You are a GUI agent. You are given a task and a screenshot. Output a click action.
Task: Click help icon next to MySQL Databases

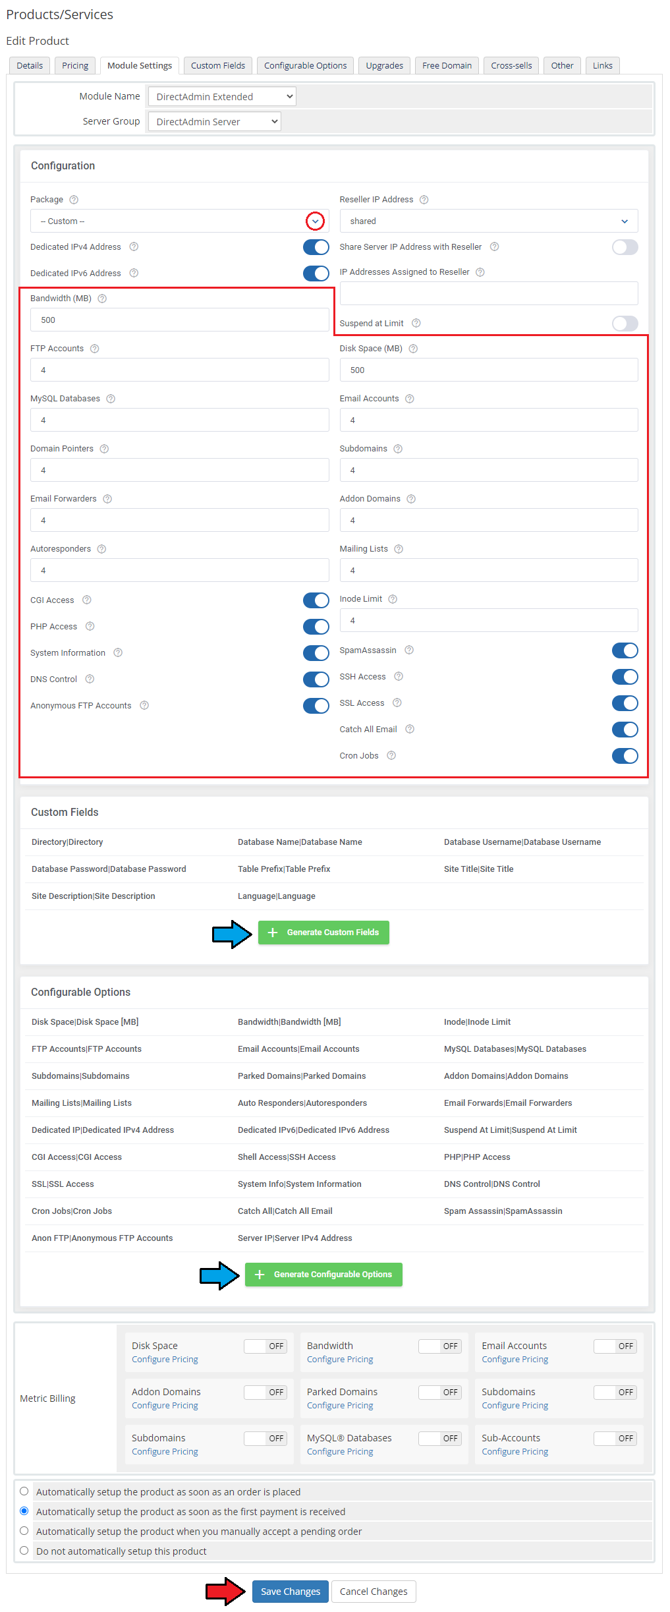(111, 399)
